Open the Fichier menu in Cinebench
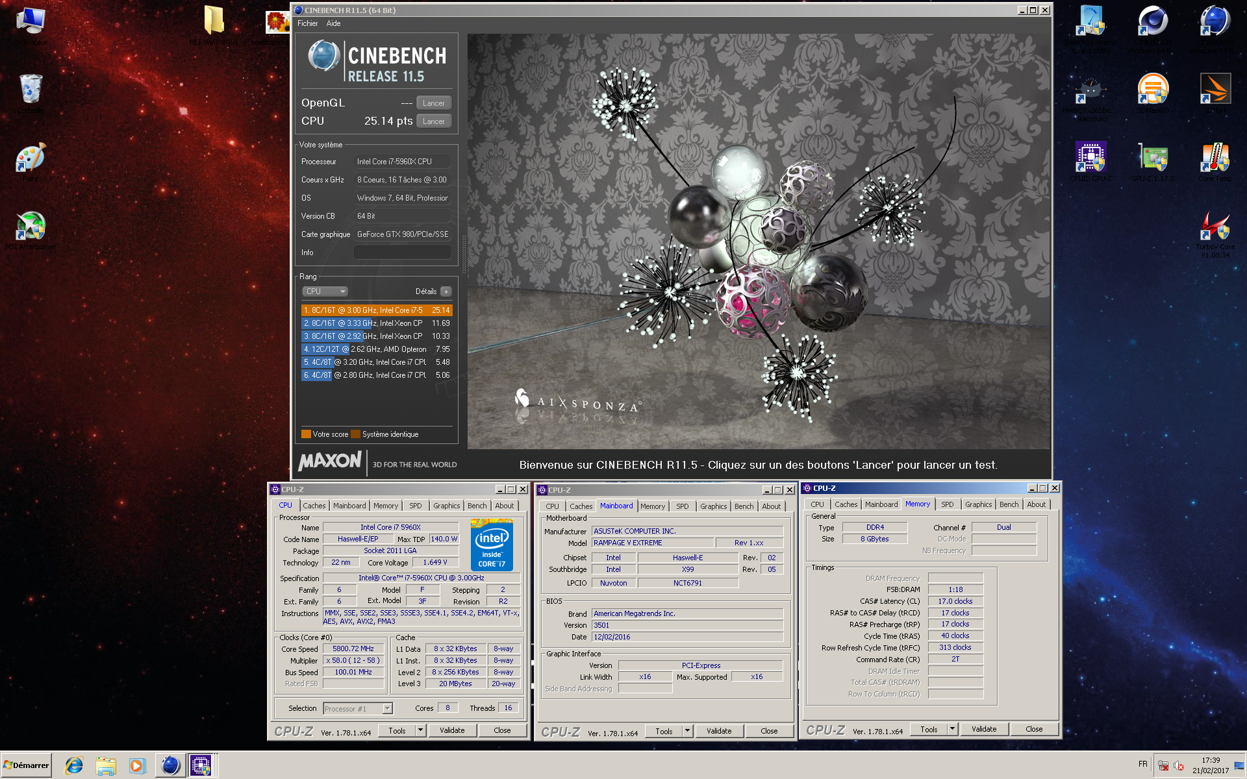1247x779 pixels. 307,23
